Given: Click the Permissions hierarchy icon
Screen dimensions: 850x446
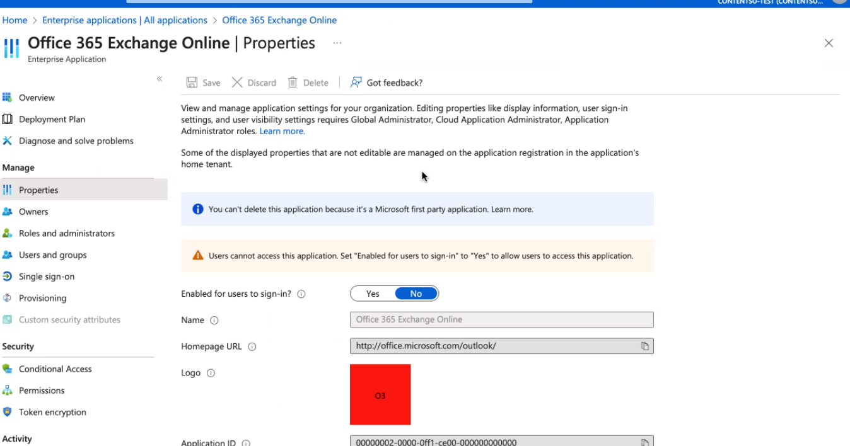Looking at the screenshot, I should 7,391.
